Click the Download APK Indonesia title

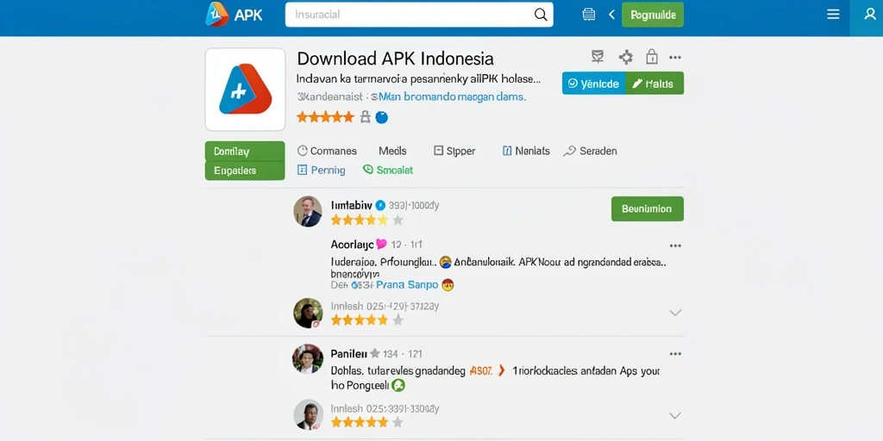point(395,59)
